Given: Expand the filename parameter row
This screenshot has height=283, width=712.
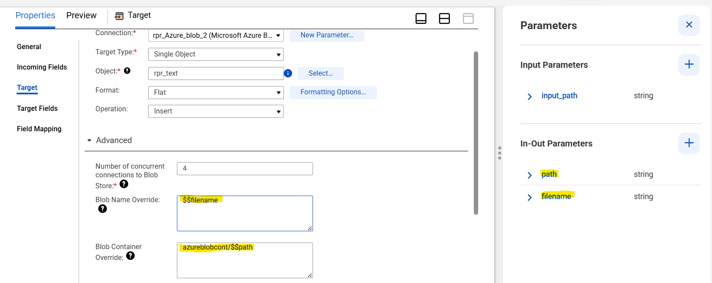Looking at the screenshot, I should coord(529,197).
